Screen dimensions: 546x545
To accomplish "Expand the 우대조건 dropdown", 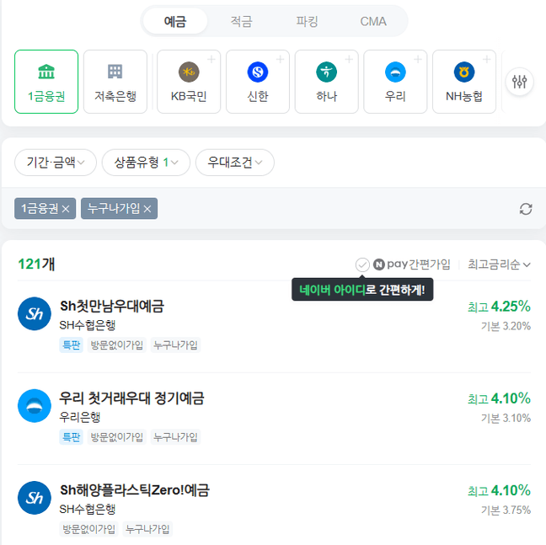I will pos(235,163).
